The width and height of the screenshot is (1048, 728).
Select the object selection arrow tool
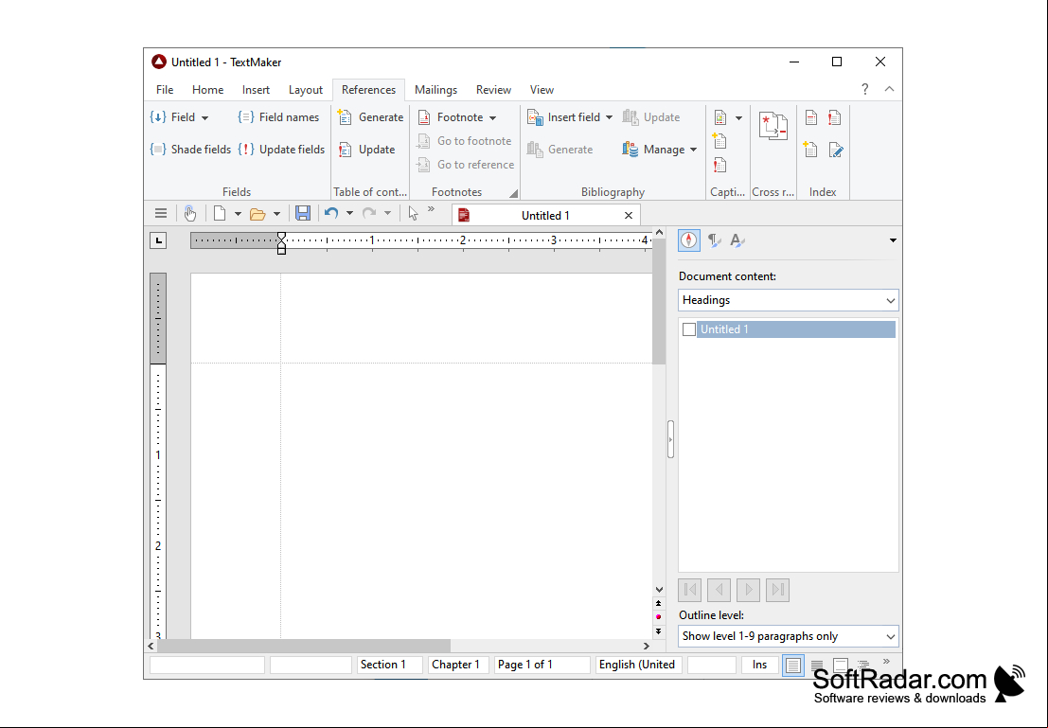tap(413, 214)
